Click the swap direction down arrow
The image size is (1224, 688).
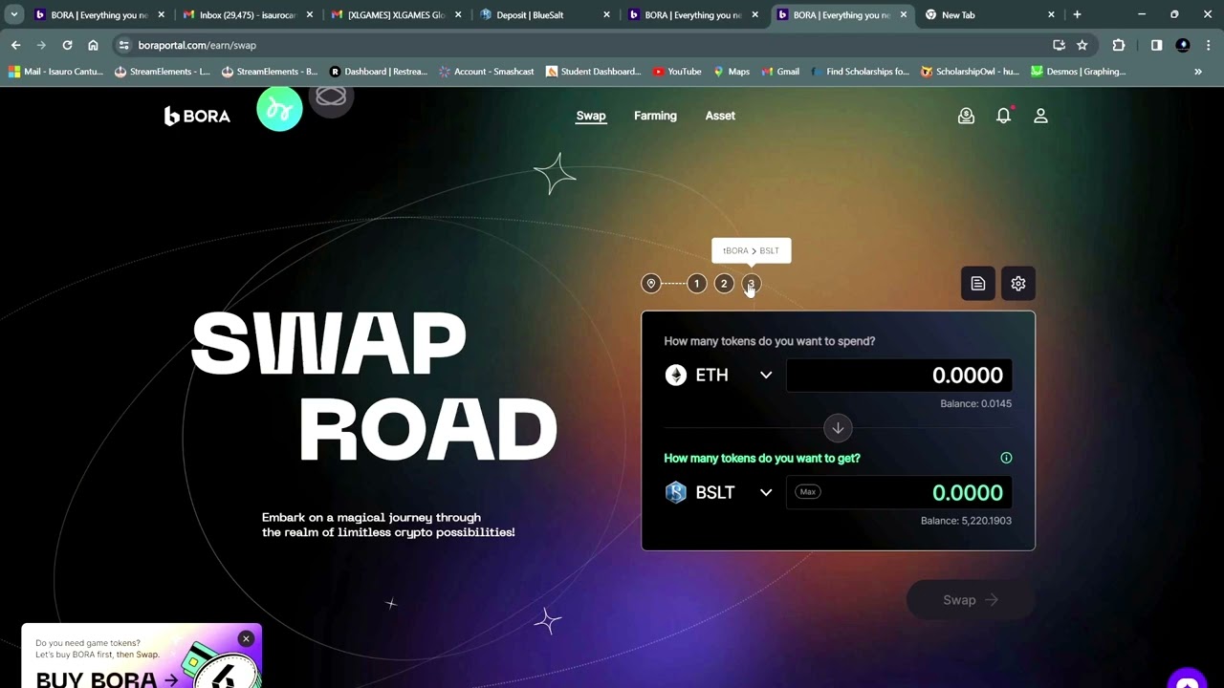tap(838, 428)
